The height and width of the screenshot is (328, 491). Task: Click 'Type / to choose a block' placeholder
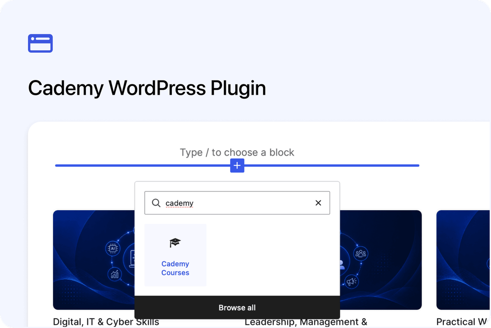(237, 152)
